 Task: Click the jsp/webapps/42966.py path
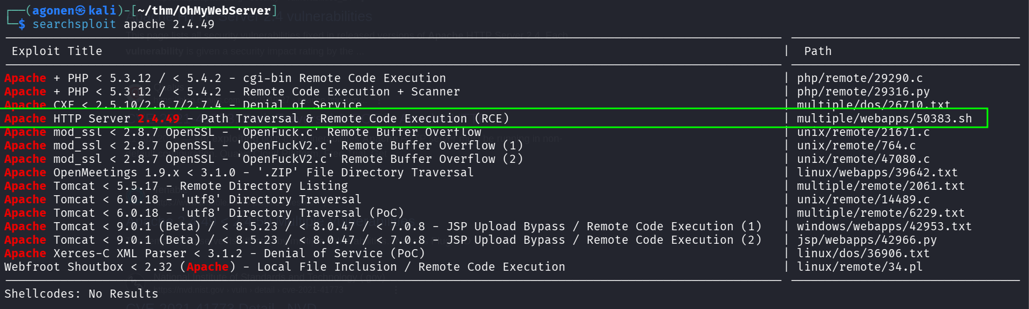[867, 240]
